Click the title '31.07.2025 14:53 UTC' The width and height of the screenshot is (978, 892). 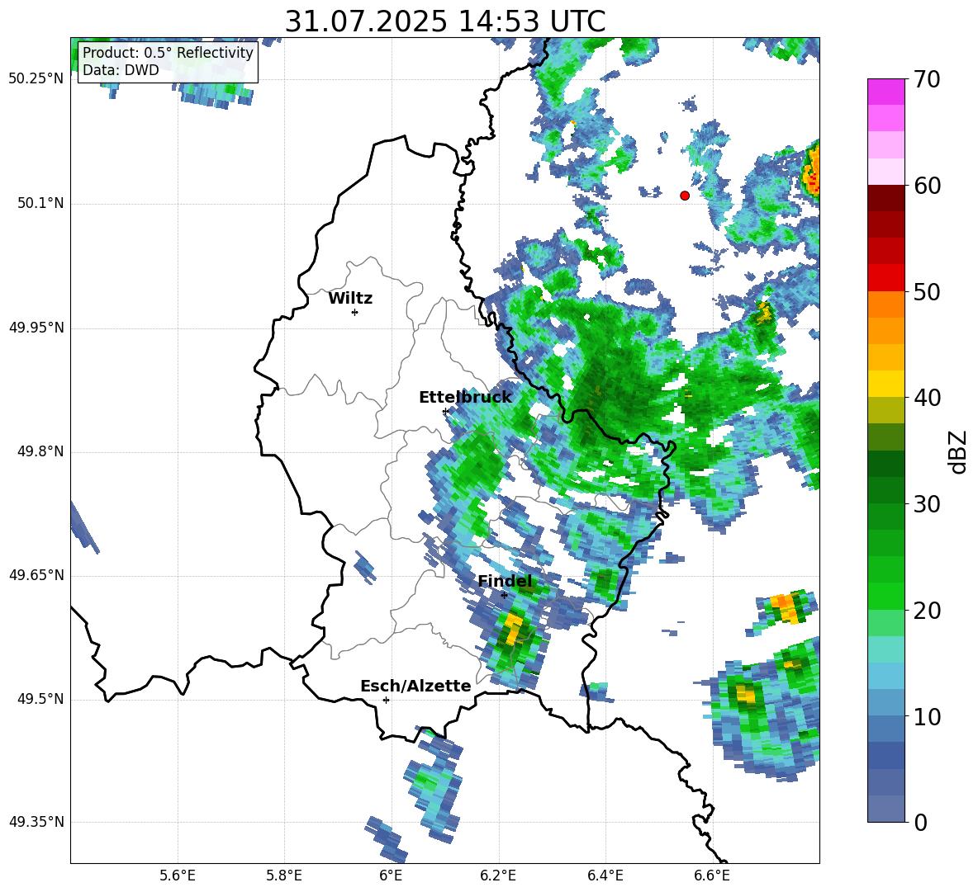(x=444, y=21)
